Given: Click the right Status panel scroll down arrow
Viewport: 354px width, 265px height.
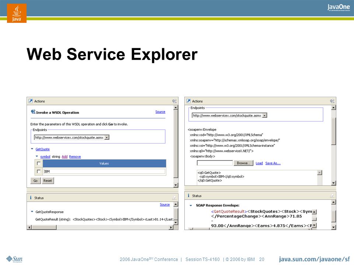Looking at the screenshot, I should pyautogui.click(x=333, y=227).
